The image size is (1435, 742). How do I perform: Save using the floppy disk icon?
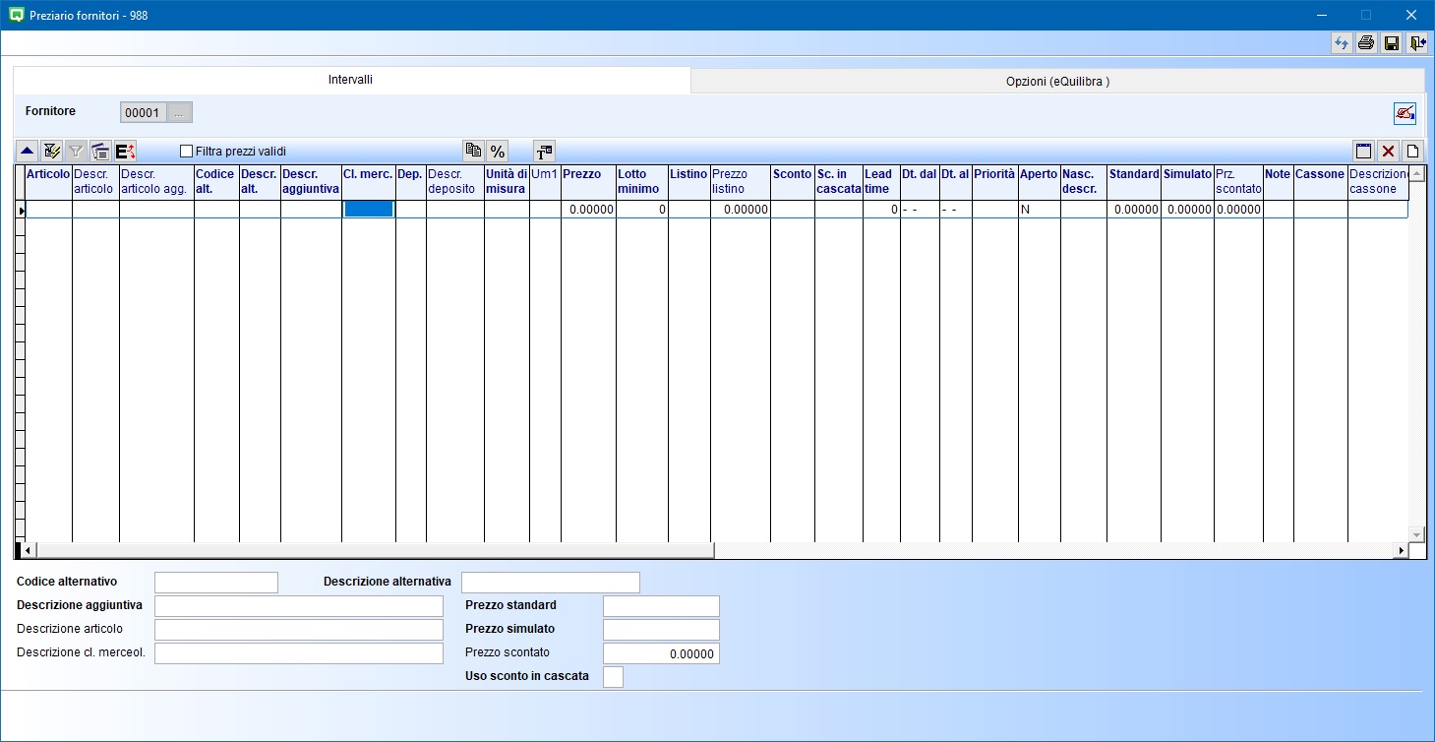1392,43
